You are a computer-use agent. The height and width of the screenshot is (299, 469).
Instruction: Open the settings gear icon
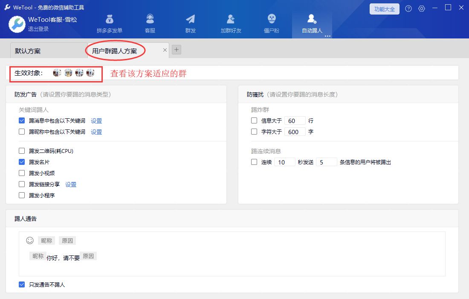coord(421,9)
